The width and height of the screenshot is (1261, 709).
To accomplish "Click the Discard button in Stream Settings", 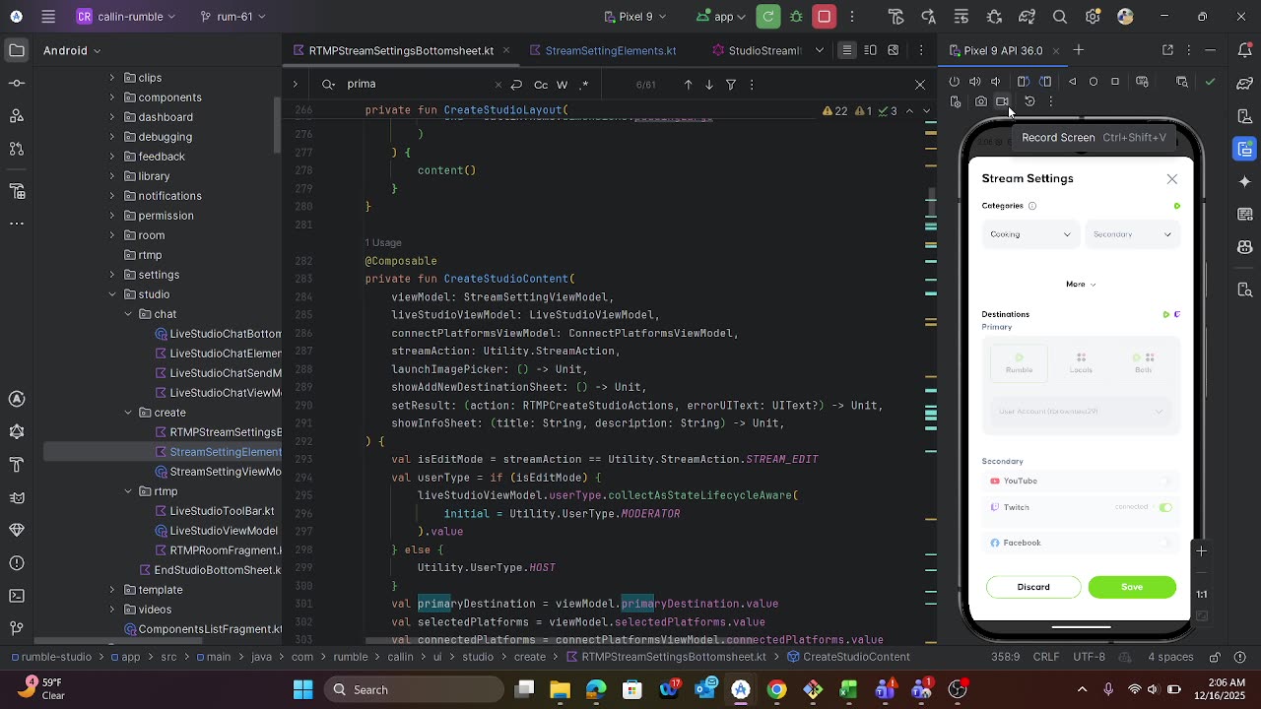I will click(x=1033, y=587).
